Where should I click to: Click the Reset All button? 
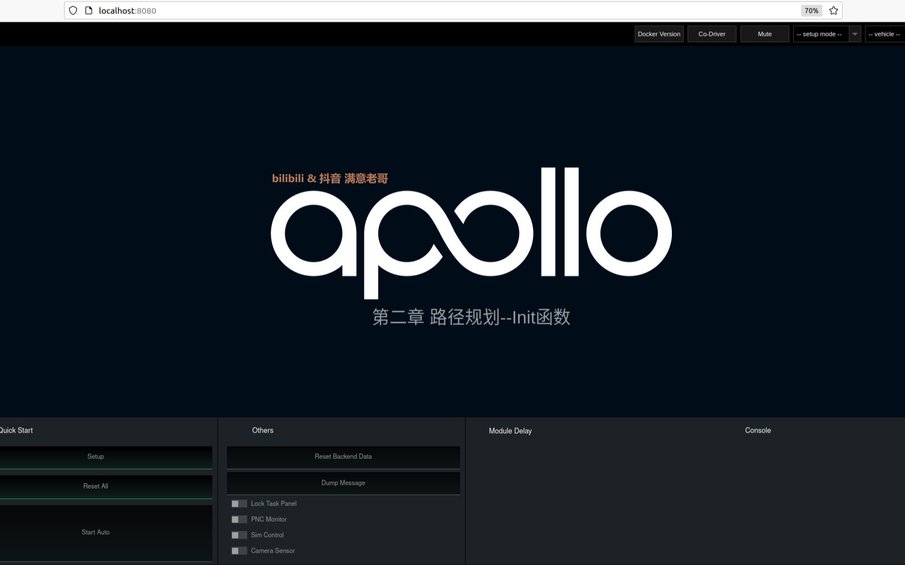coord(106,487)
